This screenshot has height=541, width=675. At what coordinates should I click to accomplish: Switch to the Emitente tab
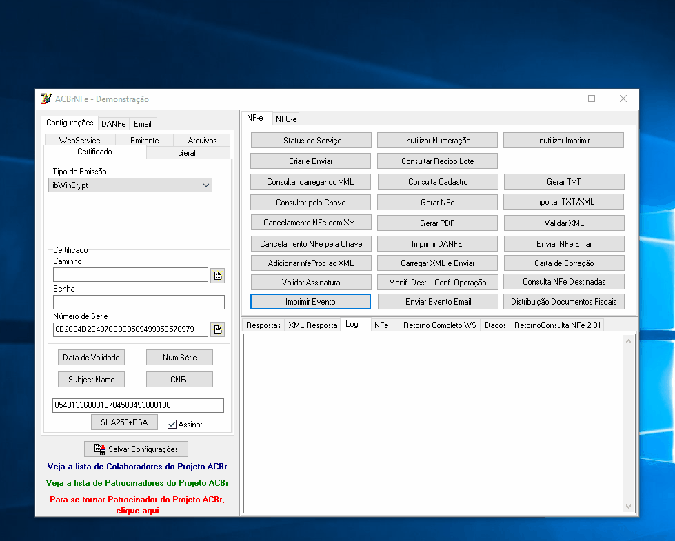[144, 141]
